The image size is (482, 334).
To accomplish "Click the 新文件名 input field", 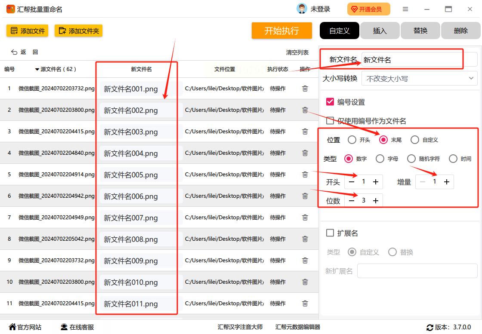I will tap(419, 60).
